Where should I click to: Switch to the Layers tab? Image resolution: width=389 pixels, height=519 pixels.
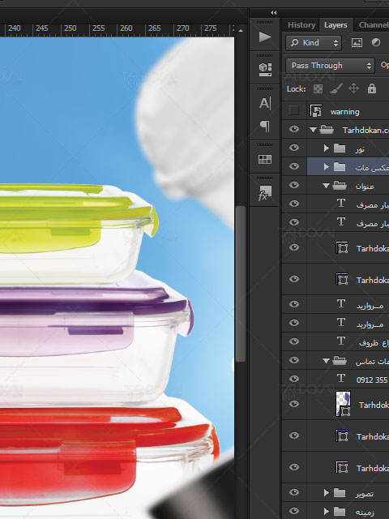[336, 25]
